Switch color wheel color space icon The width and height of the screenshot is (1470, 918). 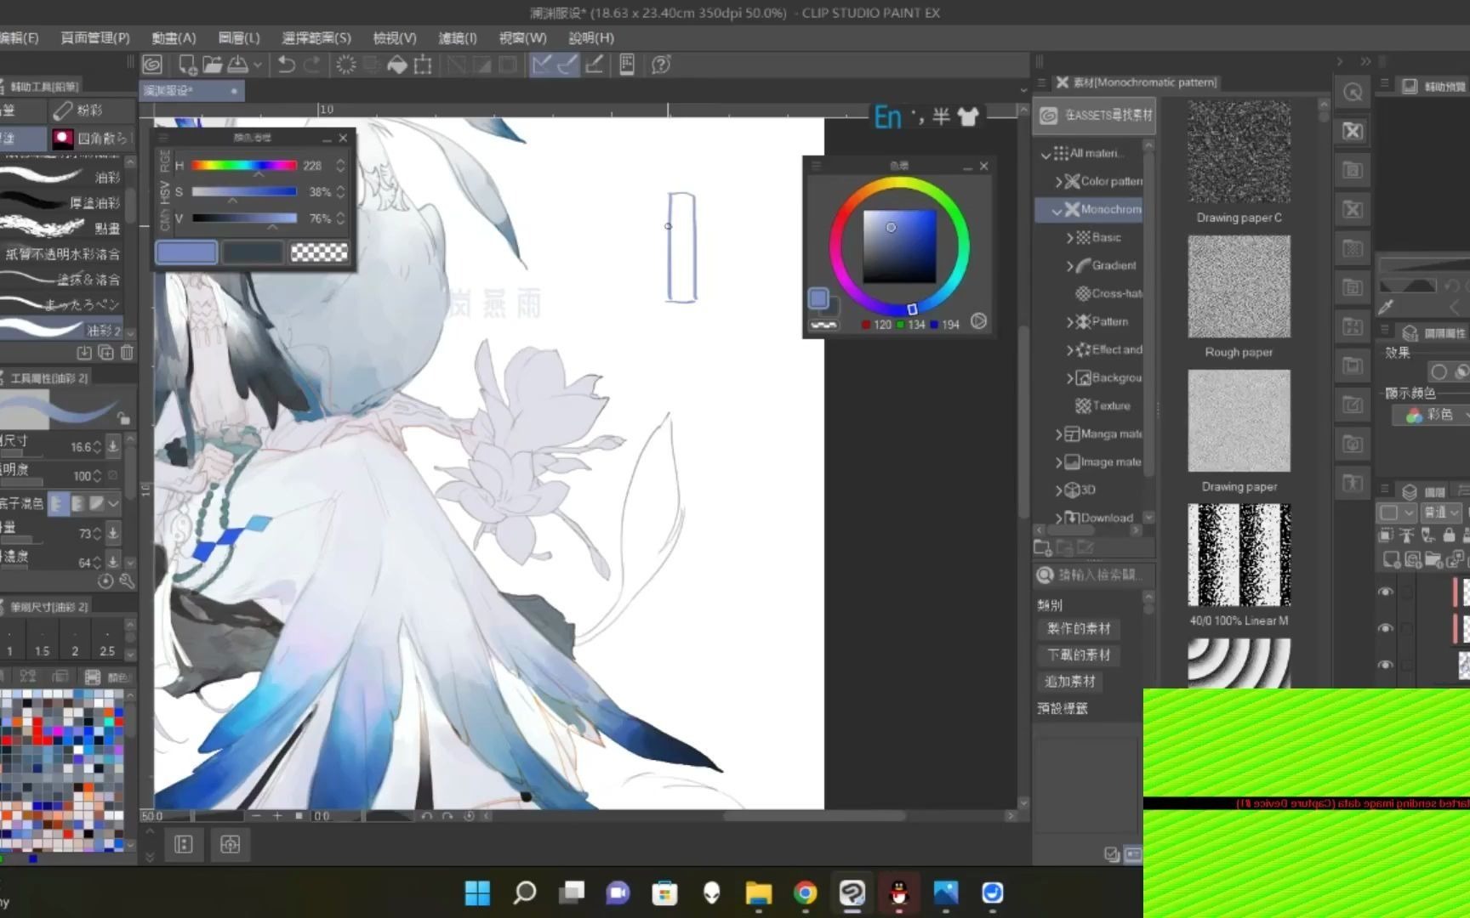[979, 321]
